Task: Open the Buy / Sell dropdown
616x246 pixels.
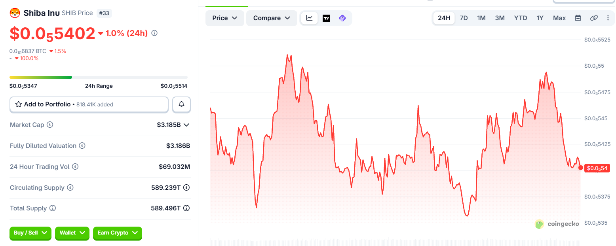Action: pos(30,233)
